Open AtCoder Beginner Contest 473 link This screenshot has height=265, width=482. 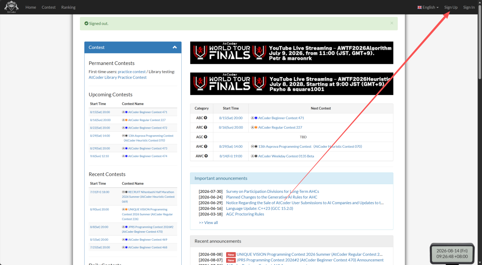pos(147,148)
